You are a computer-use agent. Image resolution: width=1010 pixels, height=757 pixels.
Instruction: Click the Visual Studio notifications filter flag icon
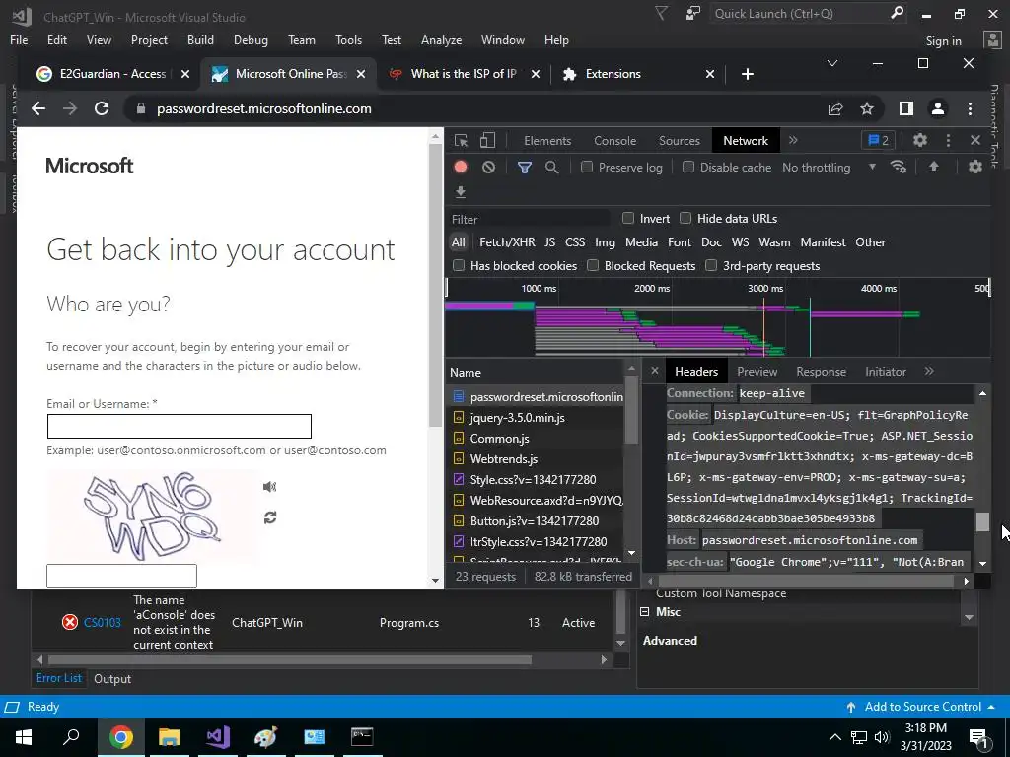pyautogui.click(x=661, y=13)
